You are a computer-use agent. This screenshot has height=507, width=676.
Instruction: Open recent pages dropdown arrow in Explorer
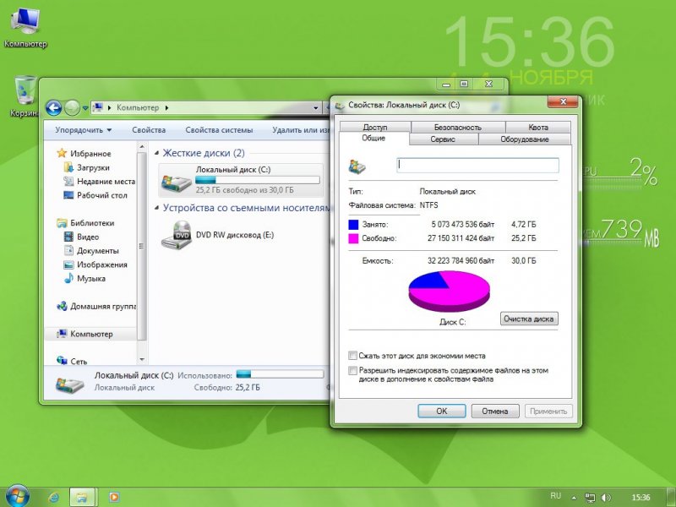click(x=85, y=108)
